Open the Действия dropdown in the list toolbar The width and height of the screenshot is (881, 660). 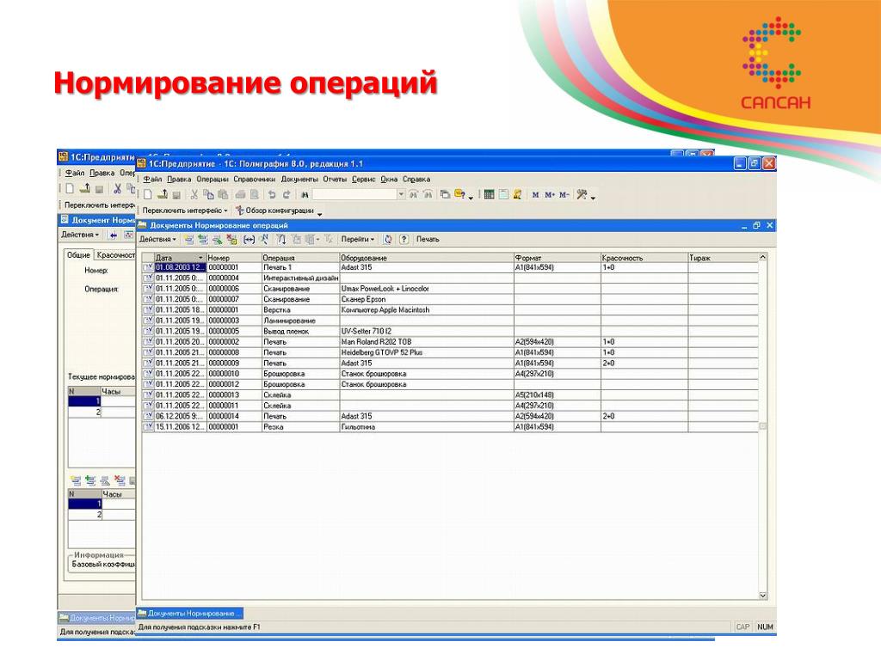157,240
